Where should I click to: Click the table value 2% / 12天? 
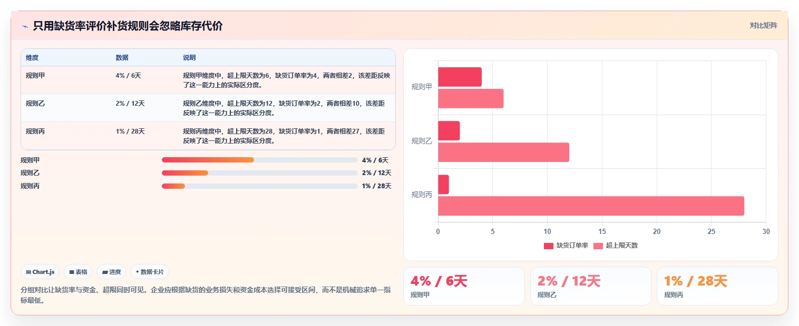tap(130, 104)
